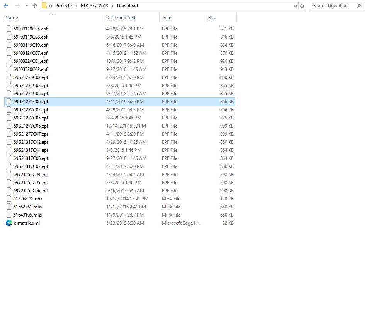This screenshot has height=309, width=367.
Task: Open chevron after ETR_3xx_2013 breadcrumb
Action: [x=112, y=6]
